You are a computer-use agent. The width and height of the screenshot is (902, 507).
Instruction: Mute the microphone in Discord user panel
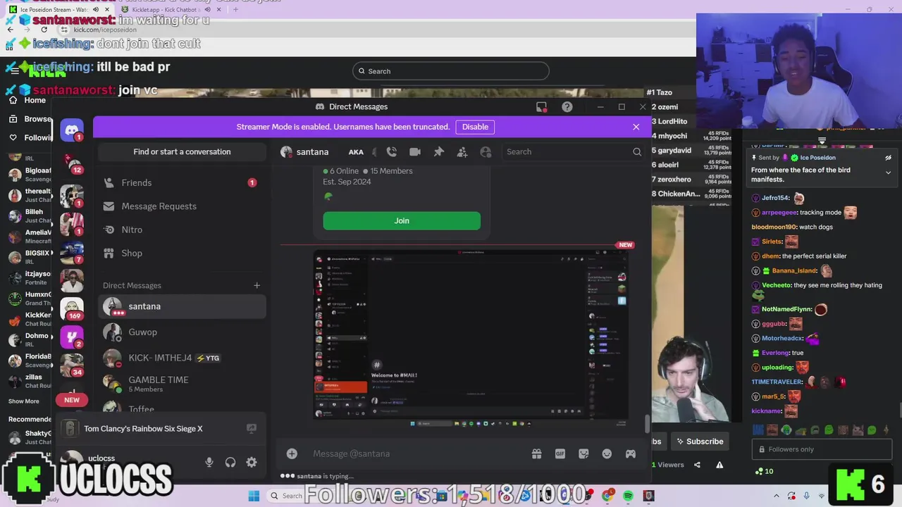[209, 462]
